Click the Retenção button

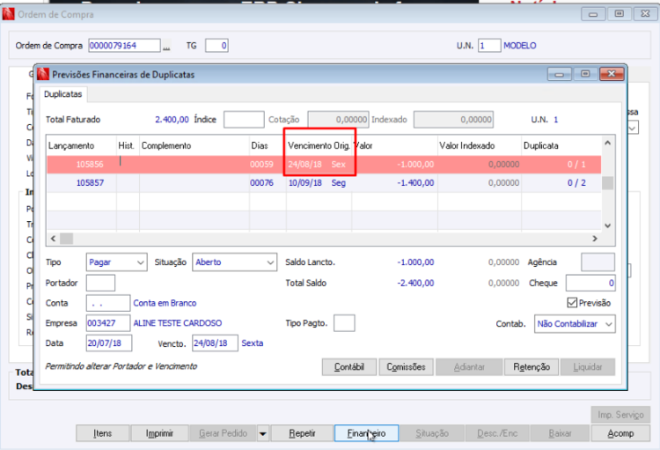tap(532, 367)
